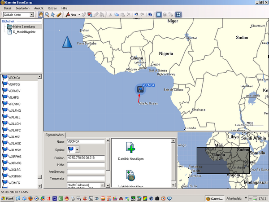Click waypoint list scroll down arrow
The height and width of the screenshot is (202, 269).
[39, 186]
